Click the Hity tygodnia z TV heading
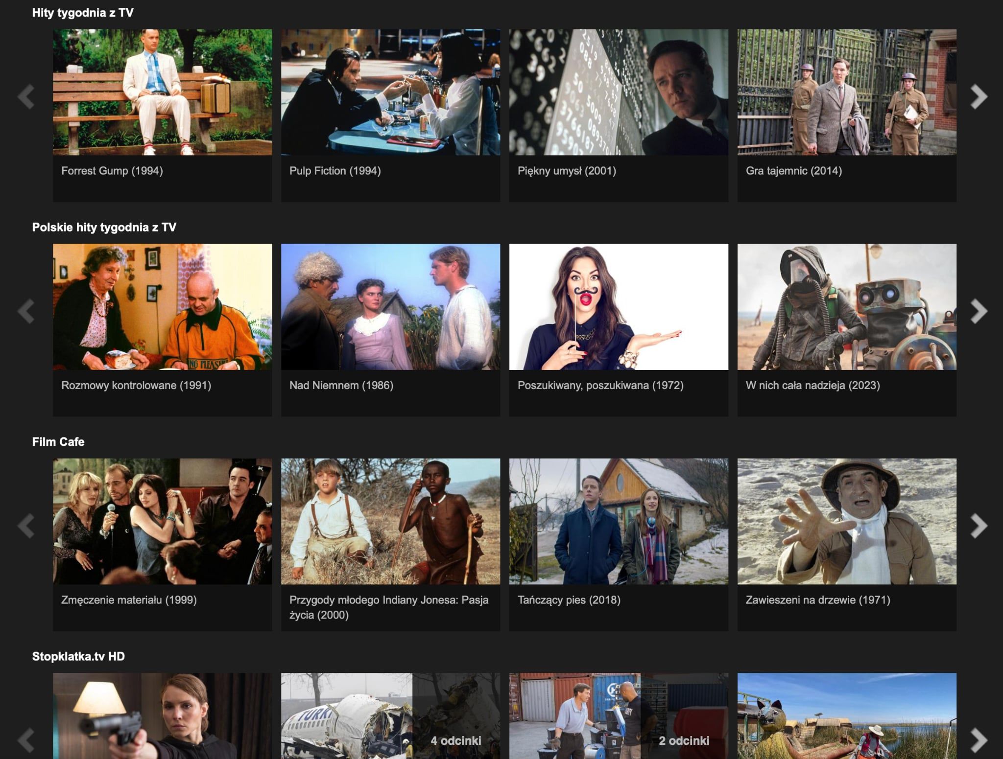The width and height of the screenshot is (1003, 759). [x=83, y=13]
